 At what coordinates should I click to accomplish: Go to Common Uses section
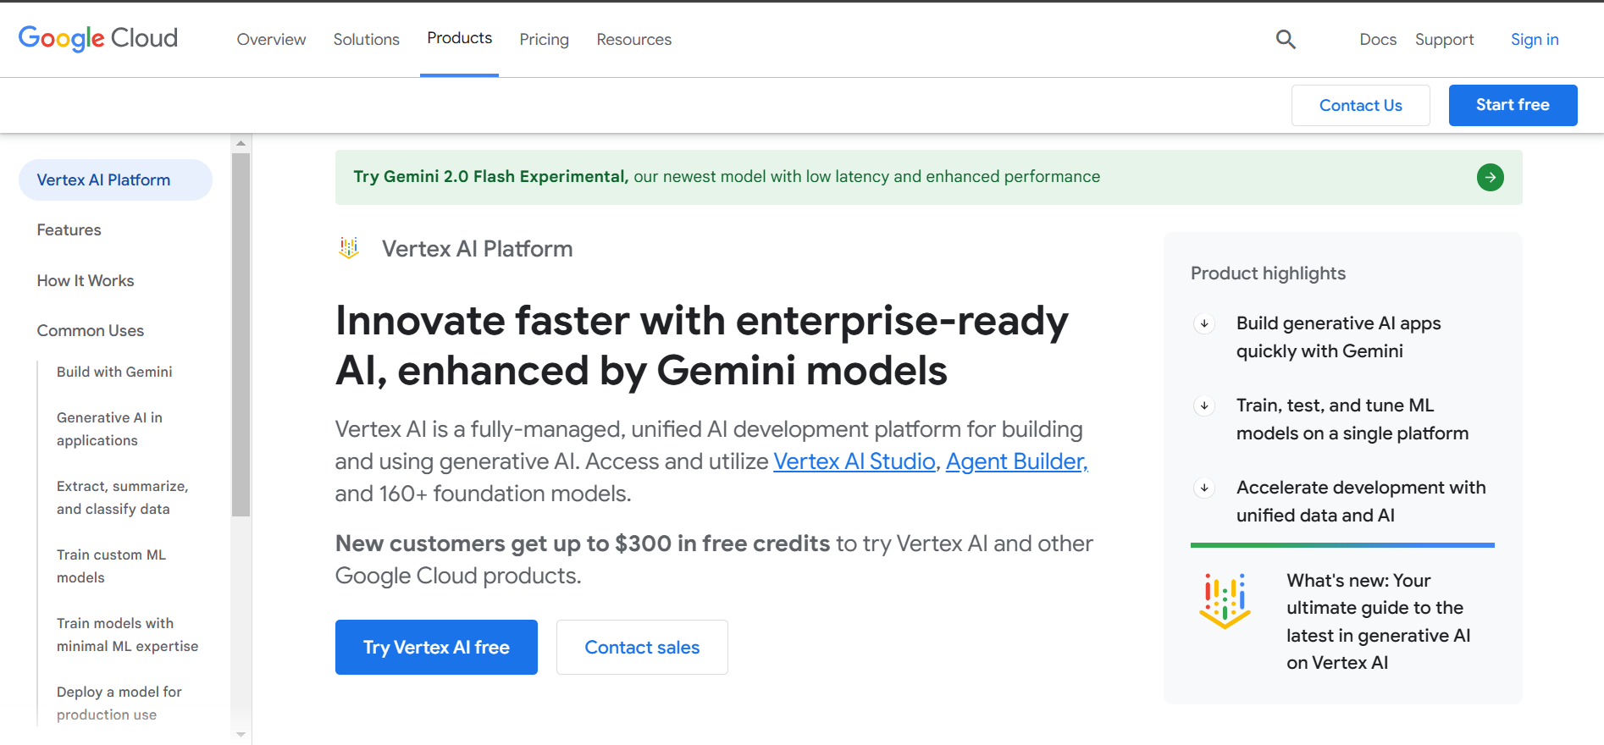(x=91, y=330)
